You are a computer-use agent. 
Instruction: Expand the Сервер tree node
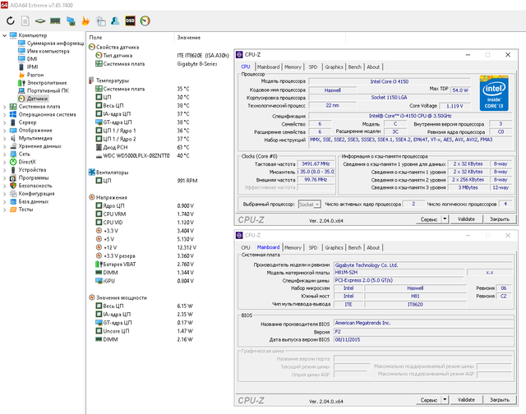tap(4, 122)
